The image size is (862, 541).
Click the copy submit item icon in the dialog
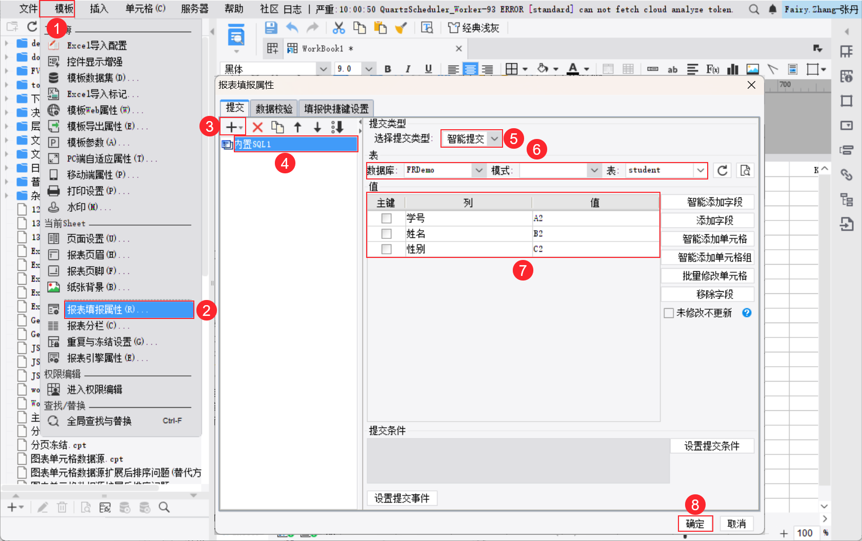point(277,127)
